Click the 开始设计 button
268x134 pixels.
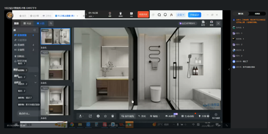pyautogui.click(x=194, y=15)
